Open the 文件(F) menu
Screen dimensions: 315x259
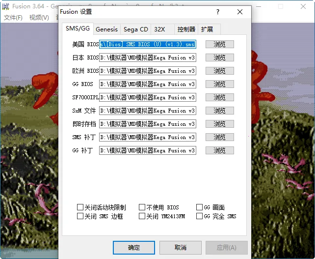[13, 18]
